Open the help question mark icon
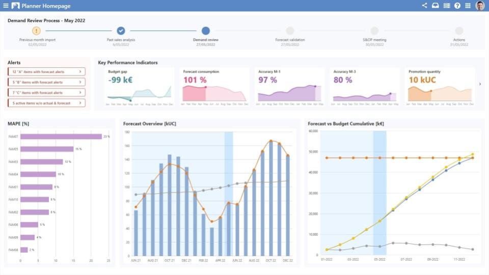The width and height of the screenshot is (489, 275). tap(457, 6)
